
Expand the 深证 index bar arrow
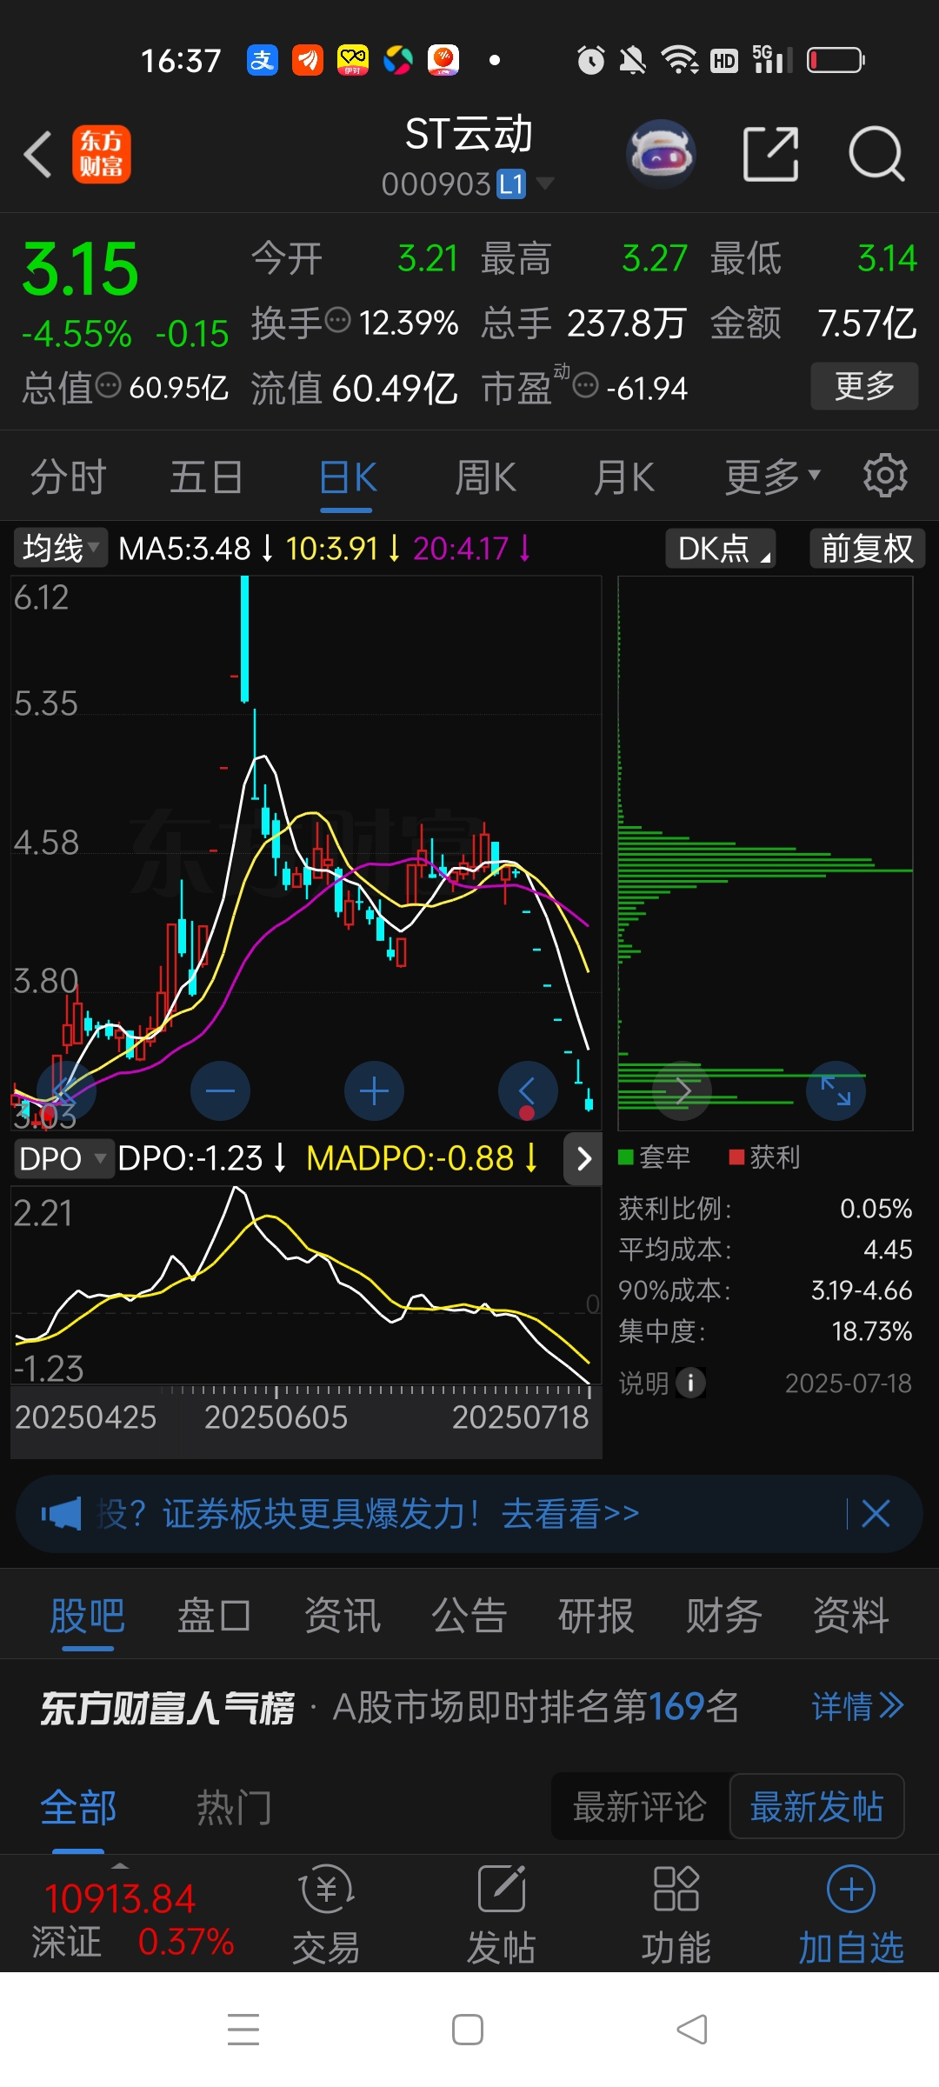coord(120,1866)
